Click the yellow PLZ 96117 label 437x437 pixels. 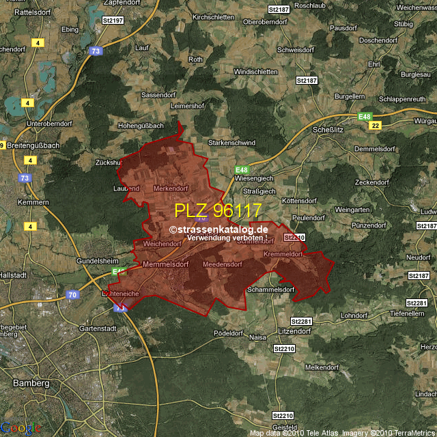[x=218, y=210]
